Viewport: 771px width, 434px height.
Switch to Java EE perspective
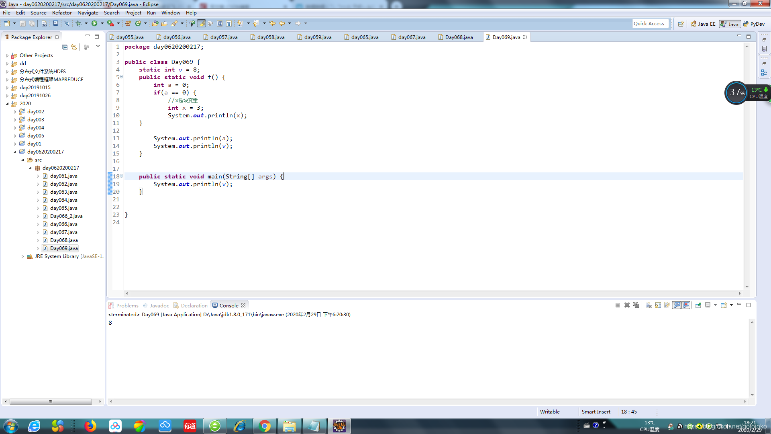coord(703,24)
